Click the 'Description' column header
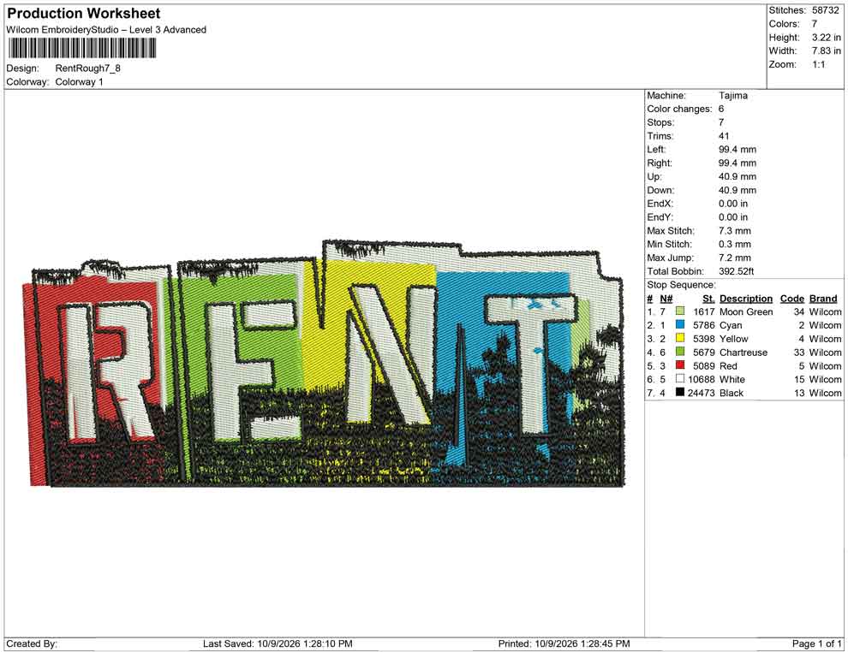This screenshot has height=652, width=848. click(746, 298)
